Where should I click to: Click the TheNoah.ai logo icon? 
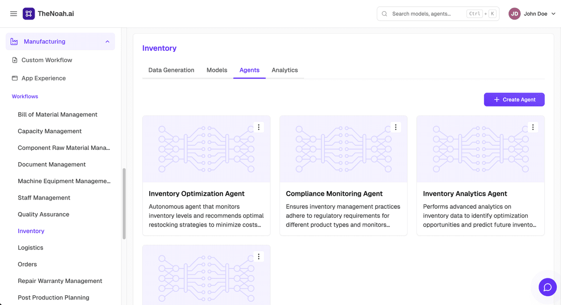(x=29, y=14)
